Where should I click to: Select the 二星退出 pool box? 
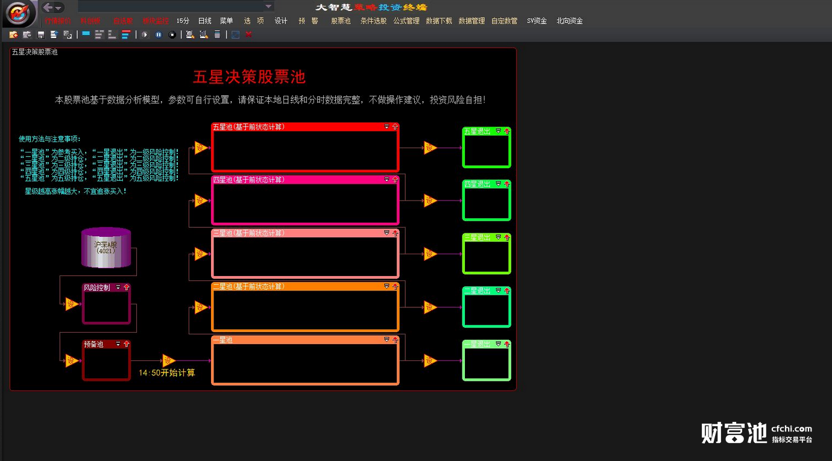coord(487,307)
